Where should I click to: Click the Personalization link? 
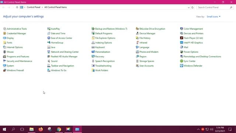click(103, 52)
